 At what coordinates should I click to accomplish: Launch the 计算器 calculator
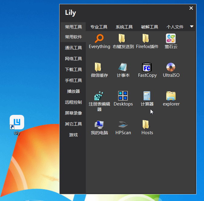[x=147, y=96]
